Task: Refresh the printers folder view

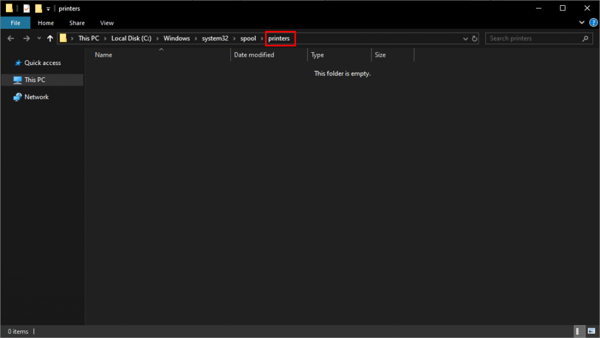Action: (x=474, y=39)
